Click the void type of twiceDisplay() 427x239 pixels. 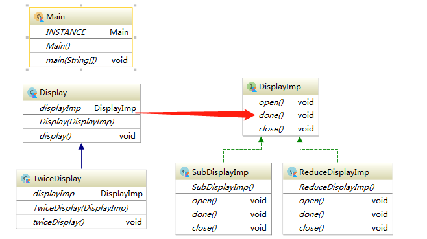pos(134,222)
